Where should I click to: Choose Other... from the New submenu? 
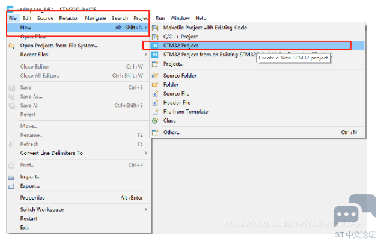pos(172,132)
